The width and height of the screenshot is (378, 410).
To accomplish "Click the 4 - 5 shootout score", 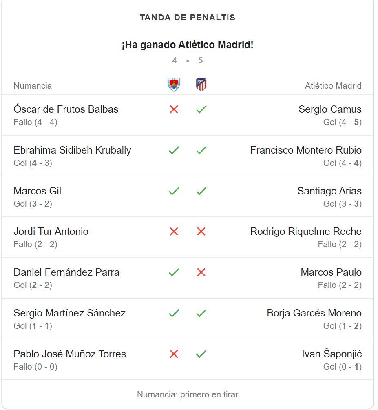I will point(188,60).
